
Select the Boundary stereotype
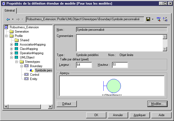pos(36,66)
